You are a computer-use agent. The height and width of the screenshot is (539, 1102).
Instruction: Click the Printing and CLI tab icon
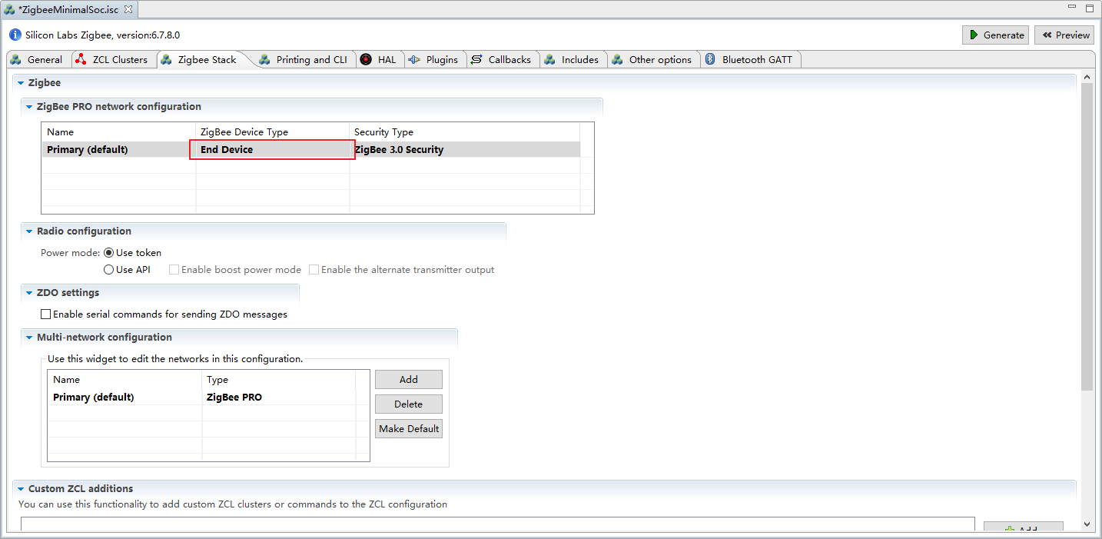(265, 59)
